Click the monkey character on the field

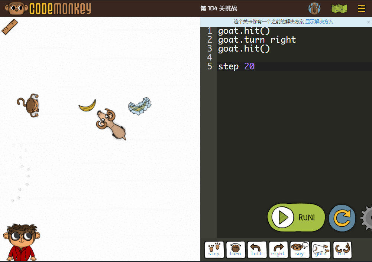29,105
